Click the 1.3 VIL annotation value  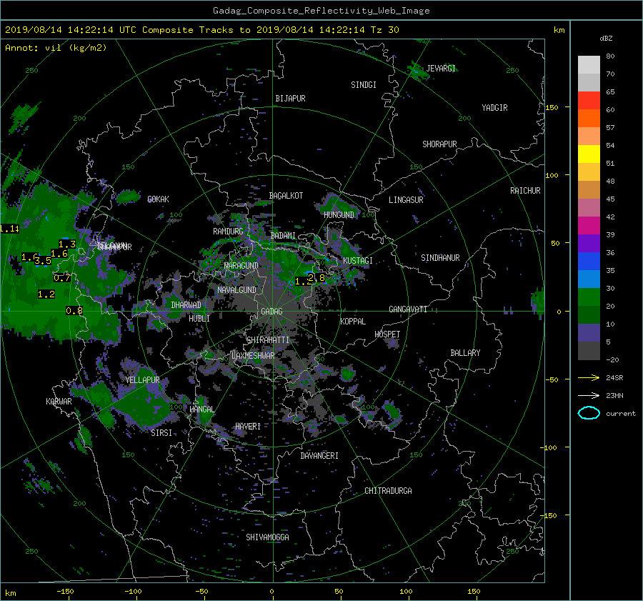(x=67, y=244)
